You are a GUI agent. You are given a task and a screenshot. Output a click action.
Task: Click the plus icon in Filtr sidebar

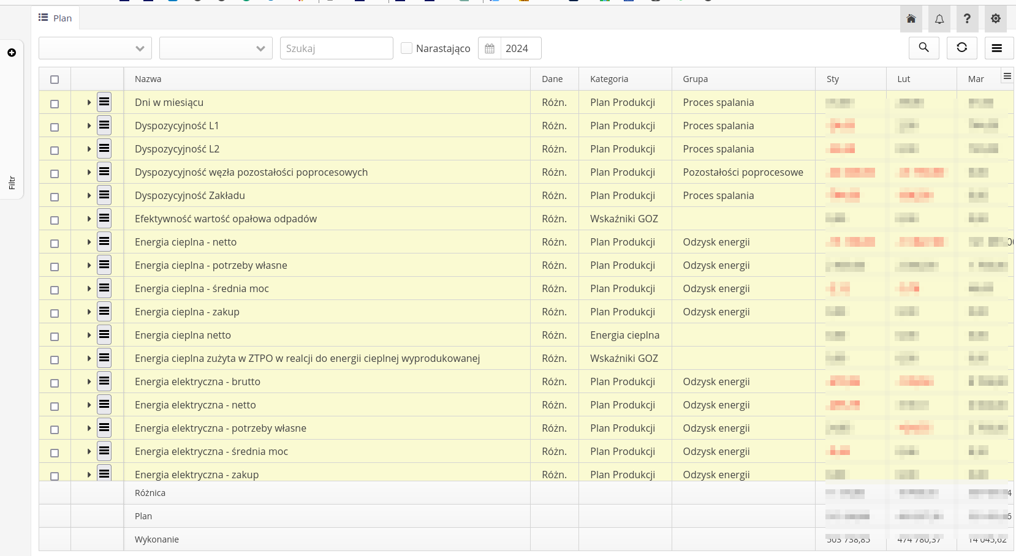12,53
